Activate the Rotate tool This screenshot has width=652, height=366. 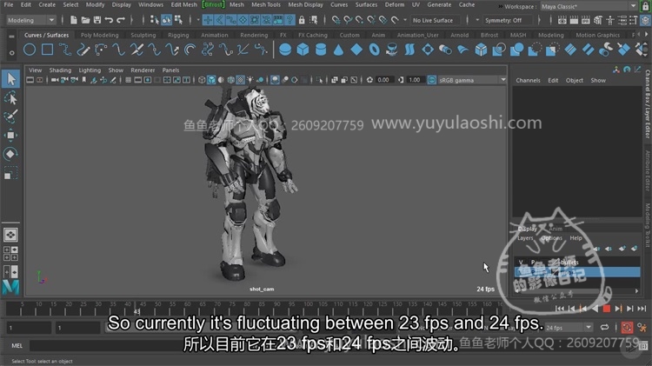coord(10,154)
